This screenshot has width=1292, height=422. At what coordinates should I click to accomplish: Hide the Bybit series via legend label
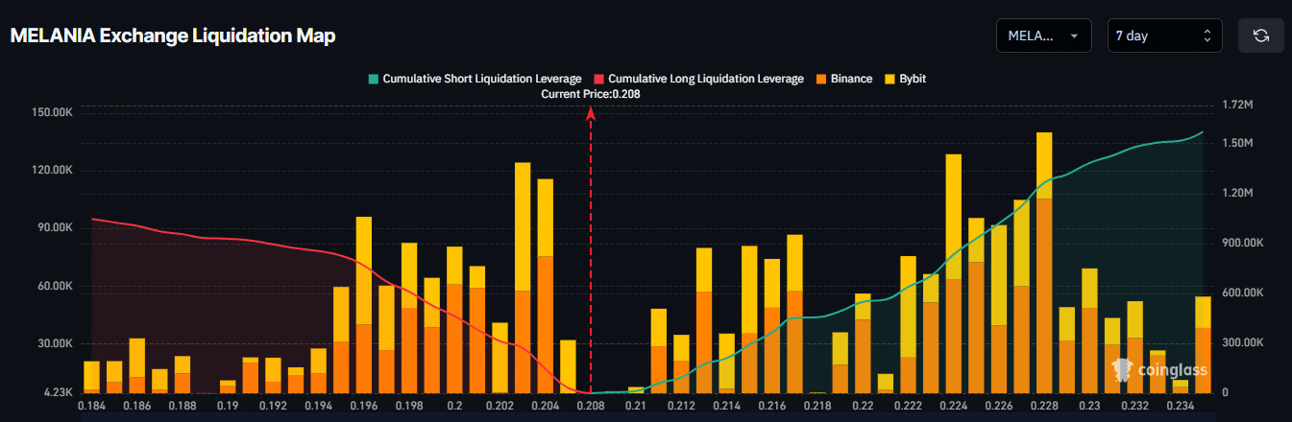coord(913,79)
